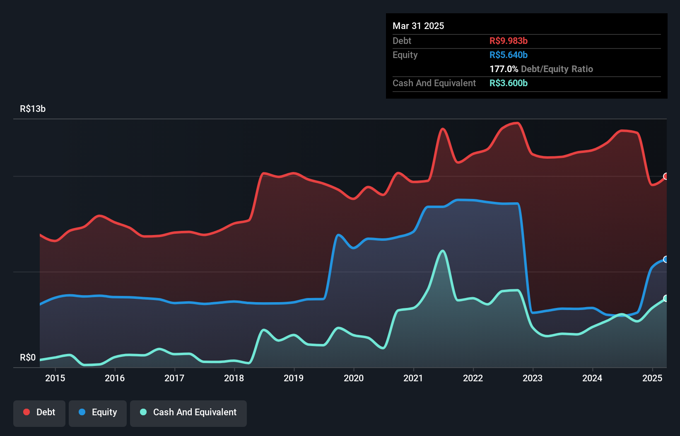This screenshot has width=680, height=436.
Task: Click the 2022 x-axis label
Action: (473, 378)
